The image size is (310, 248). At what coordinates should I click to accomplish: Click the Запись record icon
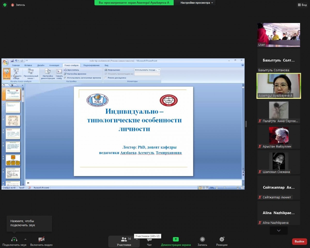click(202, 239)
